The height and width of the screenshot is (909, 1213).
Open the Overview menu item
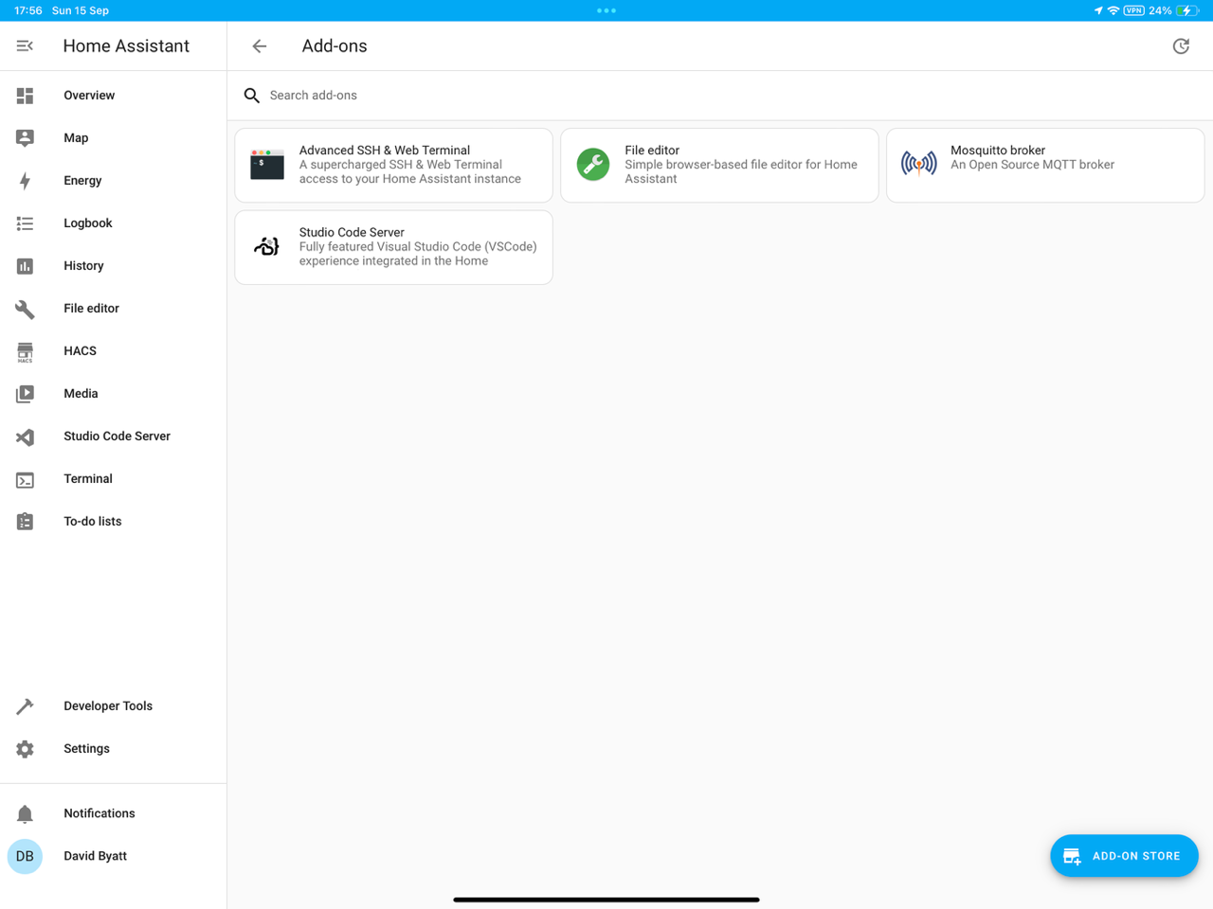click(x=114, y=96)
